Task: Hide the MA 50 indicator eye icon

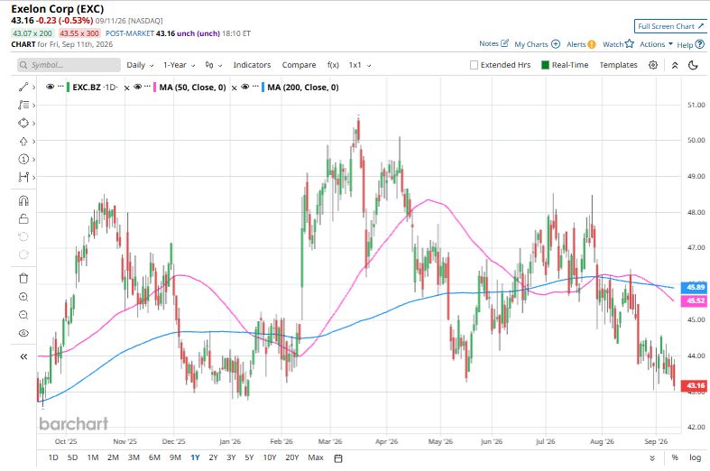Action: 138,87
